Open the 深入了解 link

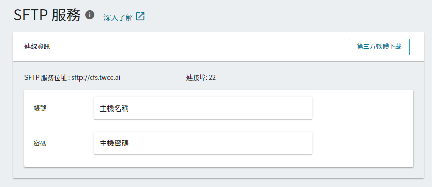tap(118, 18)
